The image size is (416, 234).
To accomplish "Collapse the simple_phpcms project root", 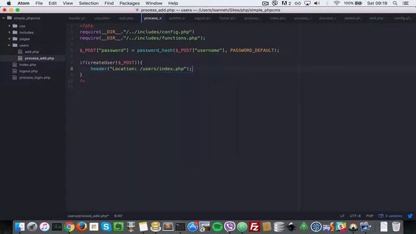I will coord(4,18).
